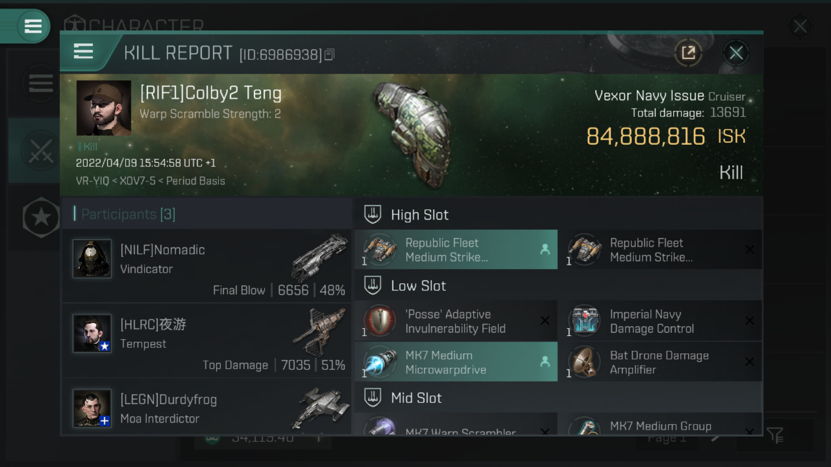Select 'Posse' Adaptive Invulnerability Field module
Image resolution: width=831 pixels, height=467 pixels.
[456, 321]
